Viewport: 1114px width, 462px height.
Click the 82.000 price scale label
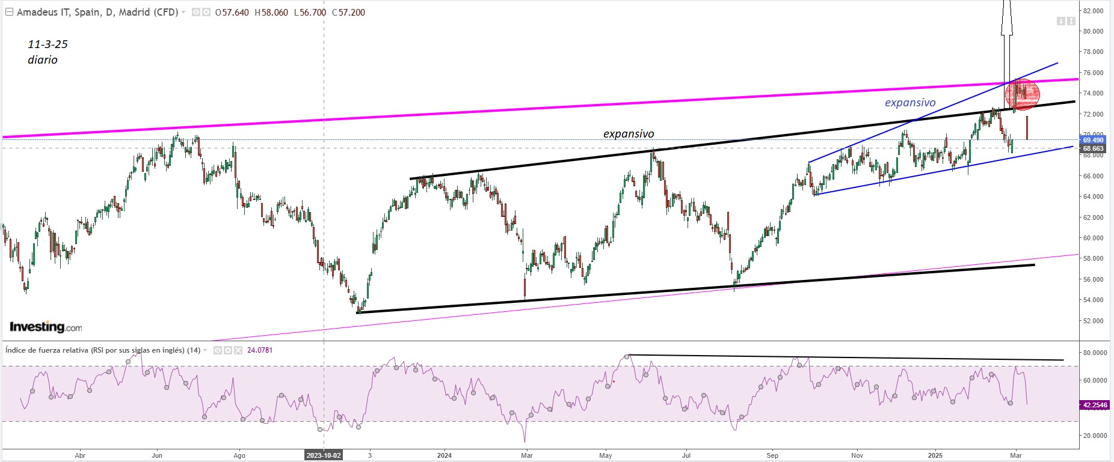[1093, 11]
